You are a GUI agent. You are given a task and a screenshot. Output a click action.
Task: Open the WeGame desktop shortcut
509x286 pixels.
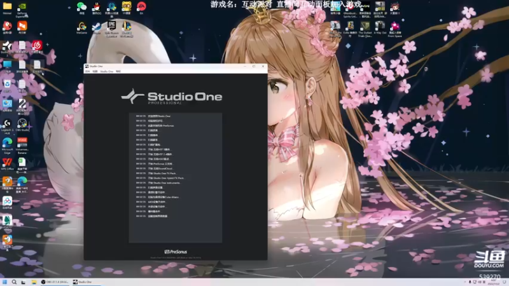[82, 28]
